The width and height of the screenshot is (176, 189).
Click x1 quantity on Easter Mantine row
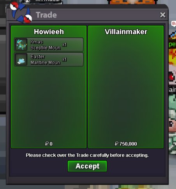click(x=64, y=60)
